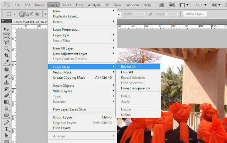
Task: Expand the toolbox with double-arrow icon
Action: pos(3,21)
